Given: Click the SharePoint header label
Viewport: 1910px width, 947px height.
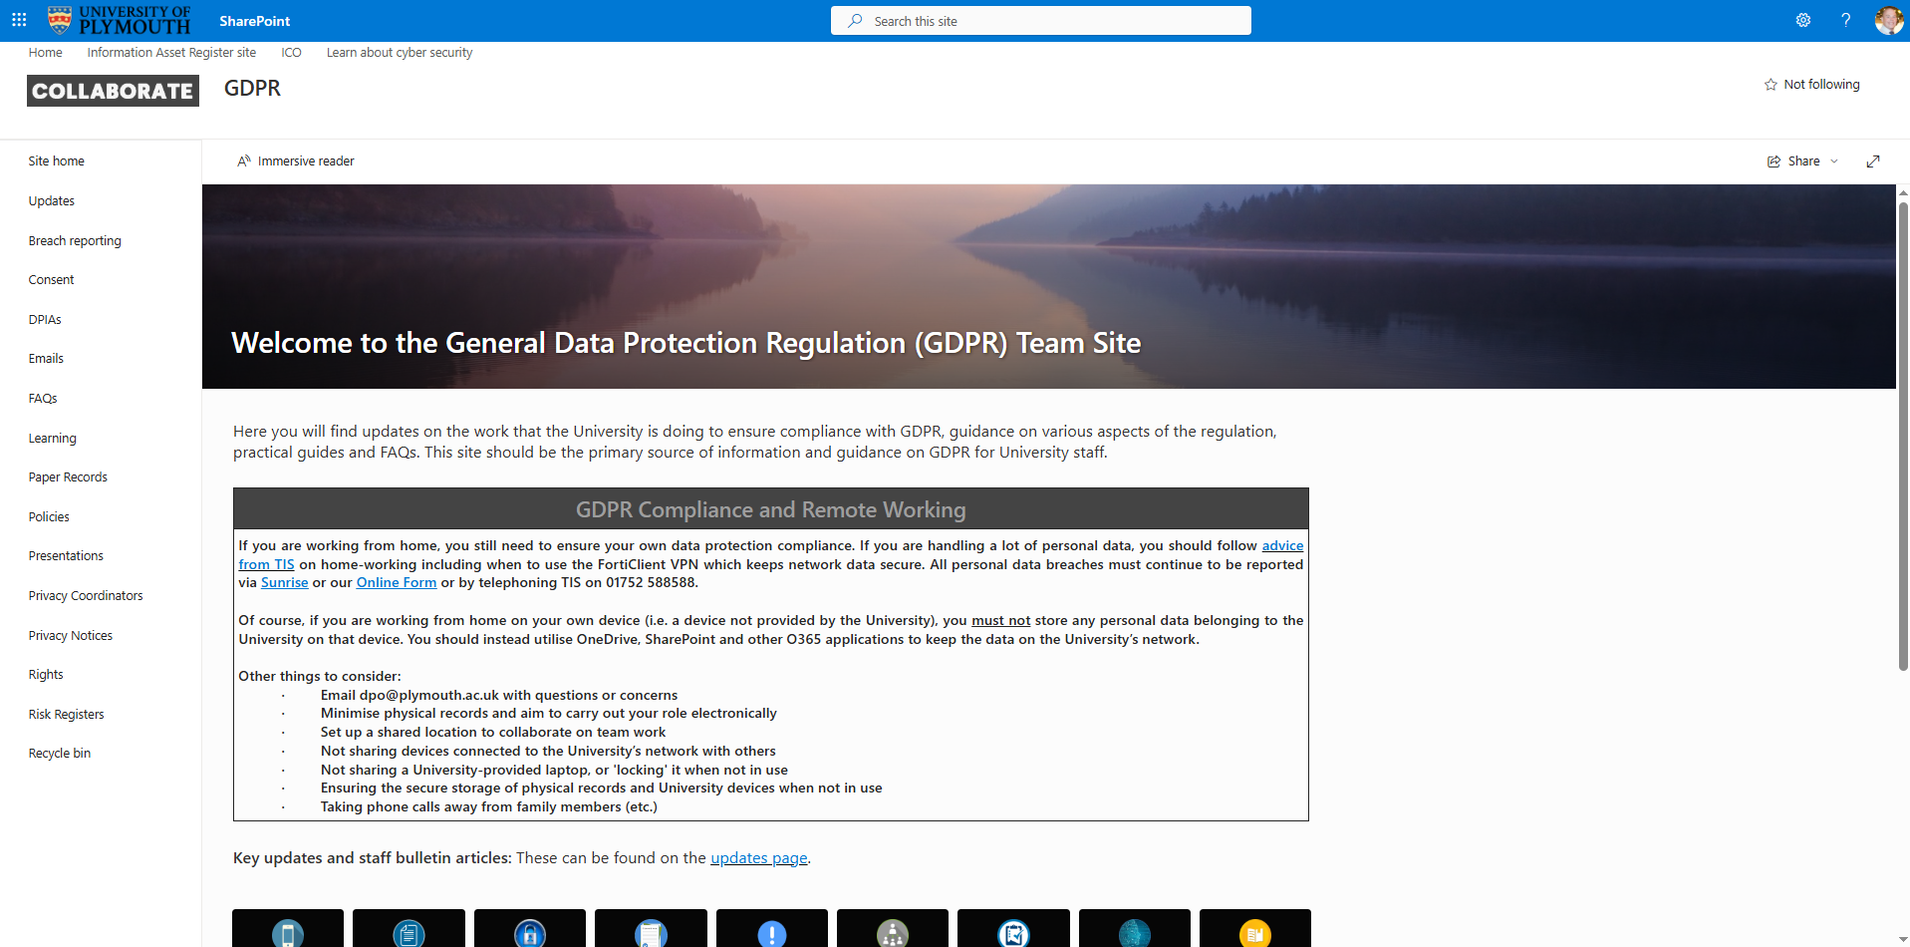Looking at the screenshot, I should [255, 21].
